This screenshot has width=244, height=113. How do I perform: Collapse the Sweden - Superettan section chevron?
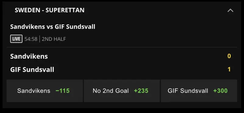click(230, 10)
